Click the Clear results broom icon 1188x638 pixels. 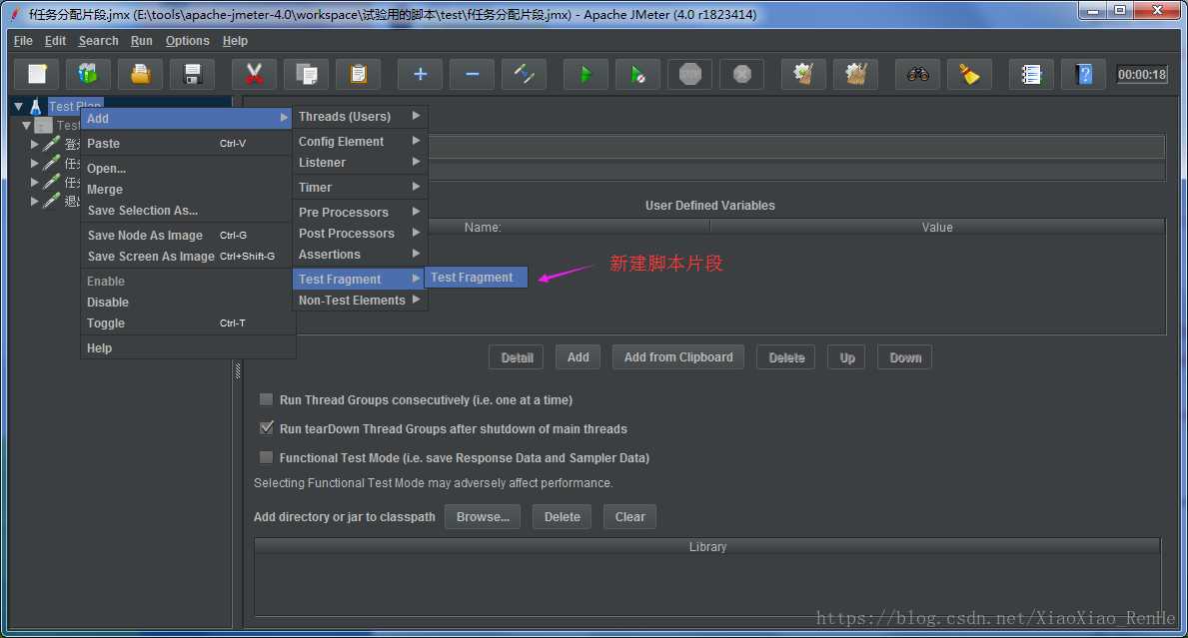[804, 74]
